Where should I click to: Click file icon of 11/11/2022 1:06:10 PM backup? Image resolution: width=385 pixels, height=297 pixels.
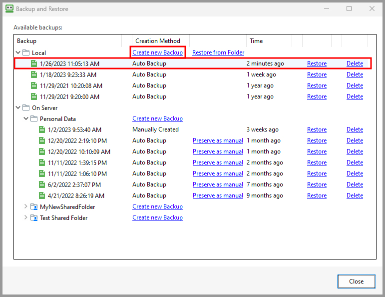click(42, 174)
